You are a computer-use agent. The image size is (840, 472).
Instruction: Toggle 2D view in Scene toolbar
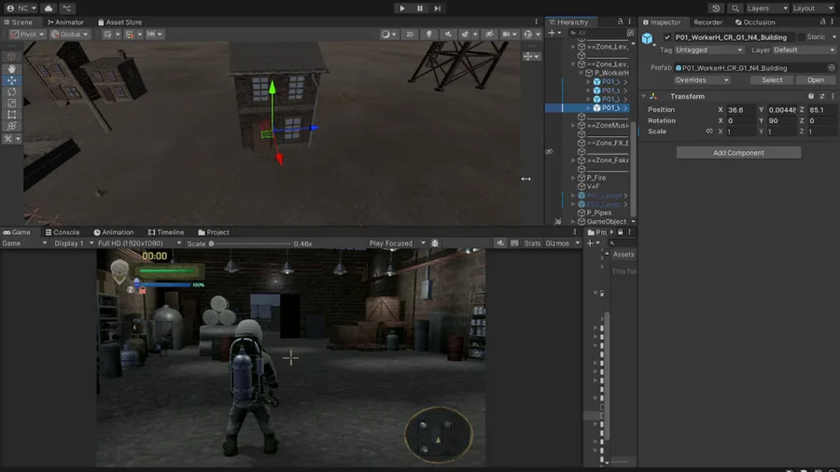410,34
